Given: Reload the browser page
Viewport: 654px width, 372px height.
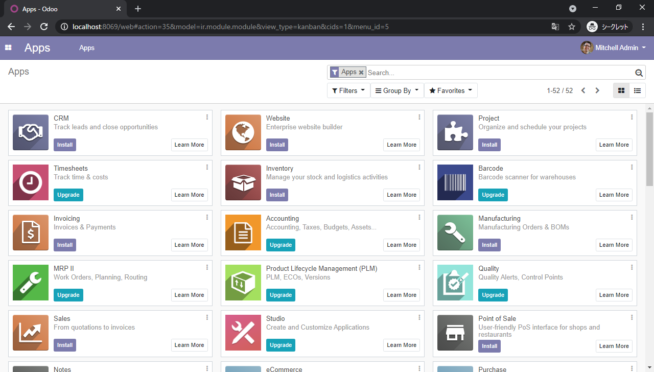Looking at the screenshot, I should 44,27.
